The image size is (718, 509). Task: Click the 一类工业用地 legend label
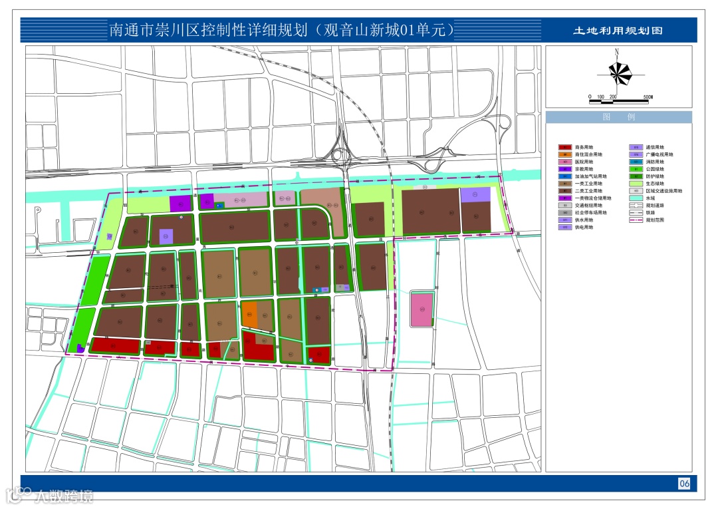coord(588,184)
